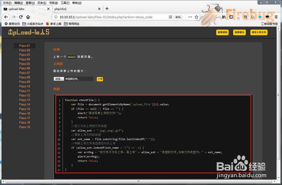This screenshot has width=282, height=185.
Task: Click the yellow 上传 upload button
Action: [x=100, y=79]
